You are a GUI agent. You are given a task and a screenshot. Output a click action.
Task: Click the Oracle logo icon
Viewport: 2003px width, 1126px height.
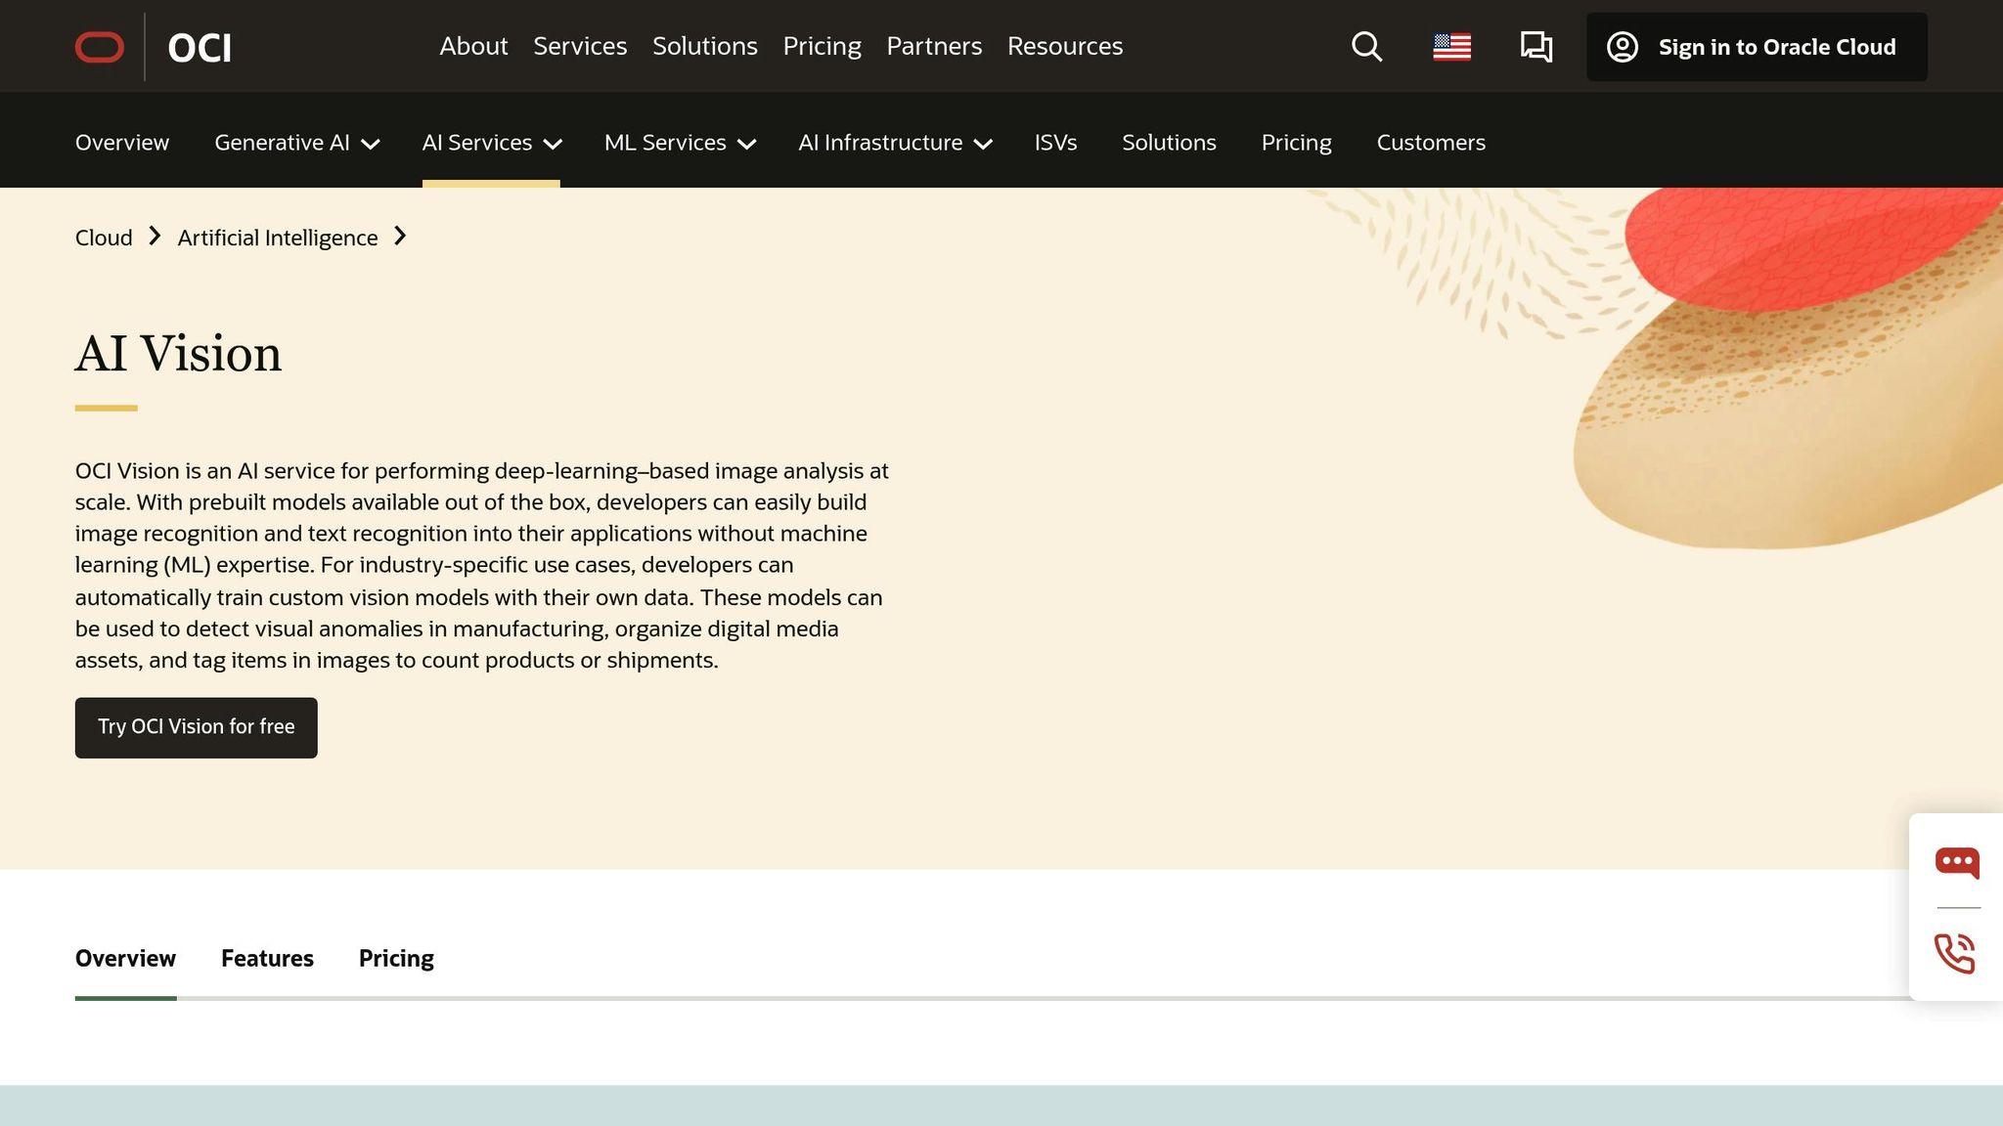tap(100, 47)
